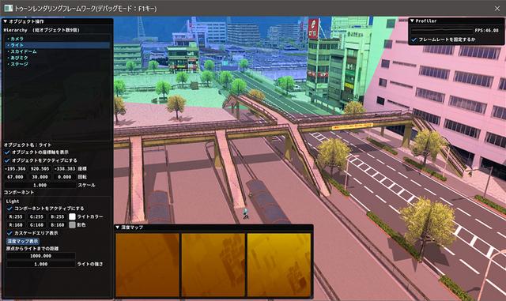Click the スケール value field
Image resolution: width=506 pixels, height=301 pixels.
[x=40, y=185]
